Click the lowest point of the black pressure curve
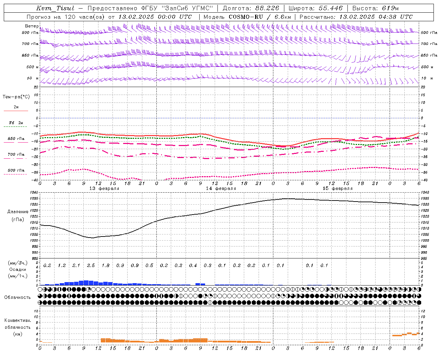The width and height of the screenshot is (439, 351). 92,238
